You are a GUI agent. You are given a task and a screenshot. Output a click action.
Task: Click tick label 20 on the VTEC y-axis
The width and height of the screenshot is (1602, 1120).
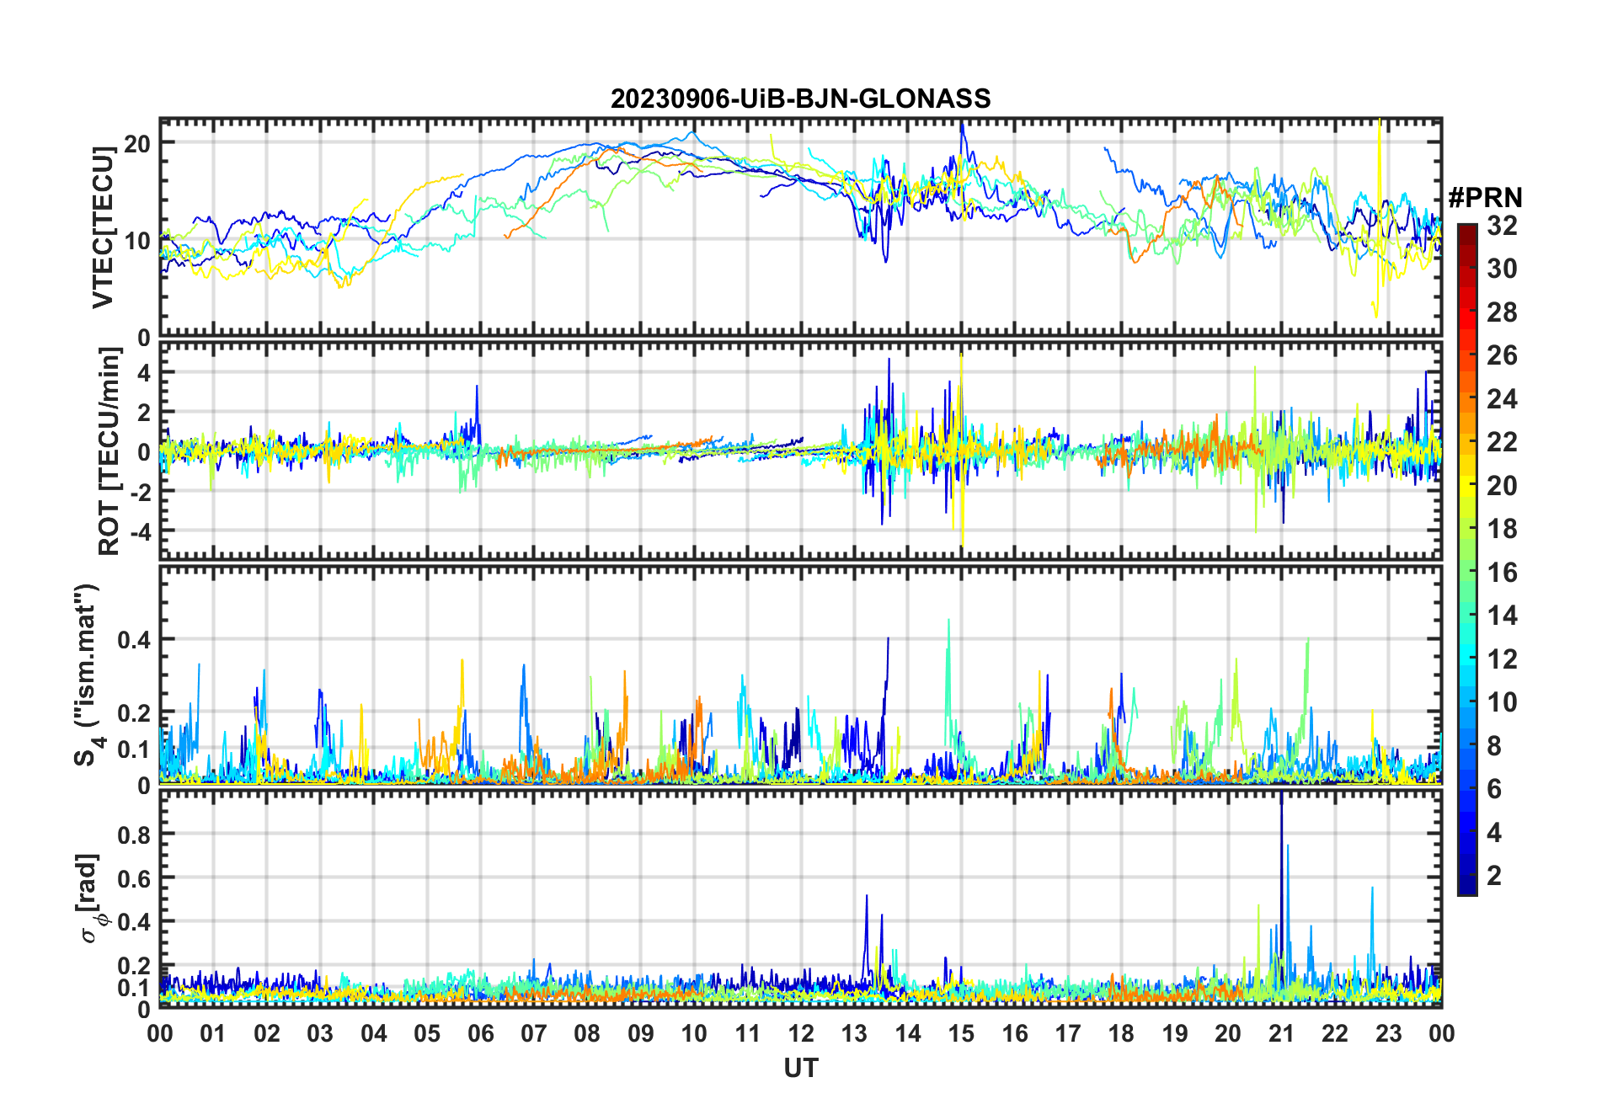137,143
